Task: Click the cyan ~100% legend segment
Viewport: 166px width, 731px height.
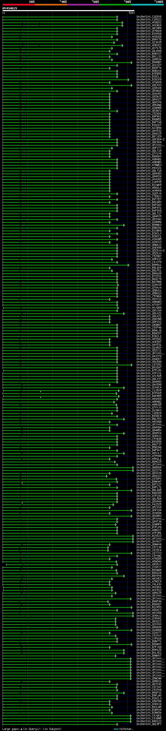Action: pyautogui.click(x=147, y=5)
